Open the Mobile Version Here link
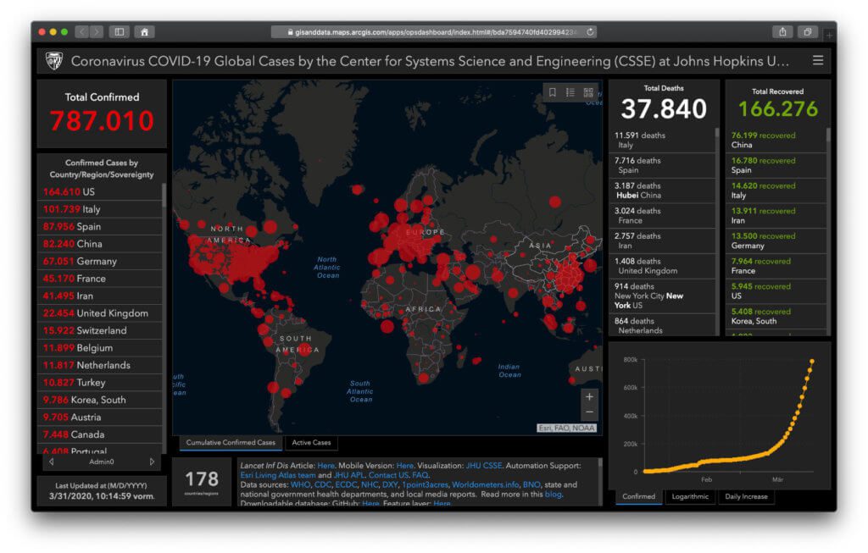Viewport: 868px width, 553px height. (x=404, y=466)
